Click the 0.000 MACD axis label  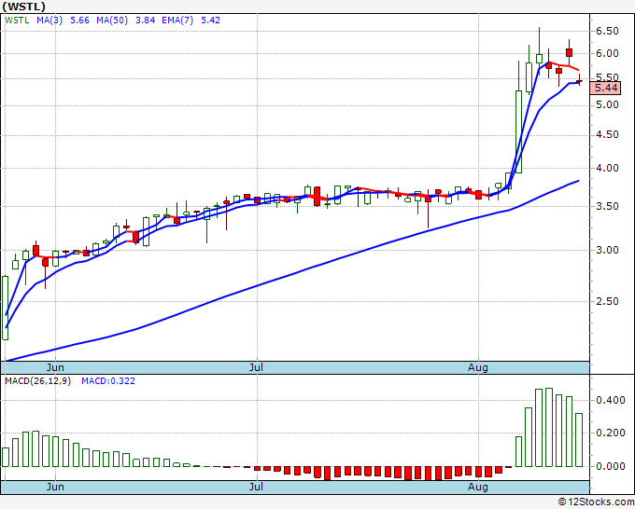[611, 466]
